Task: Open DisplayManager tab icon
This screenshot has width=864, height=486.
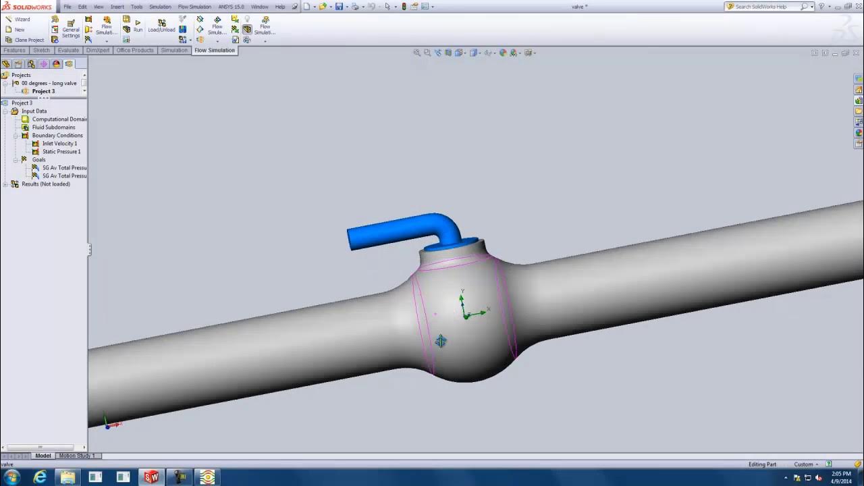Action: pyautogui.click(x=56, y=64)
